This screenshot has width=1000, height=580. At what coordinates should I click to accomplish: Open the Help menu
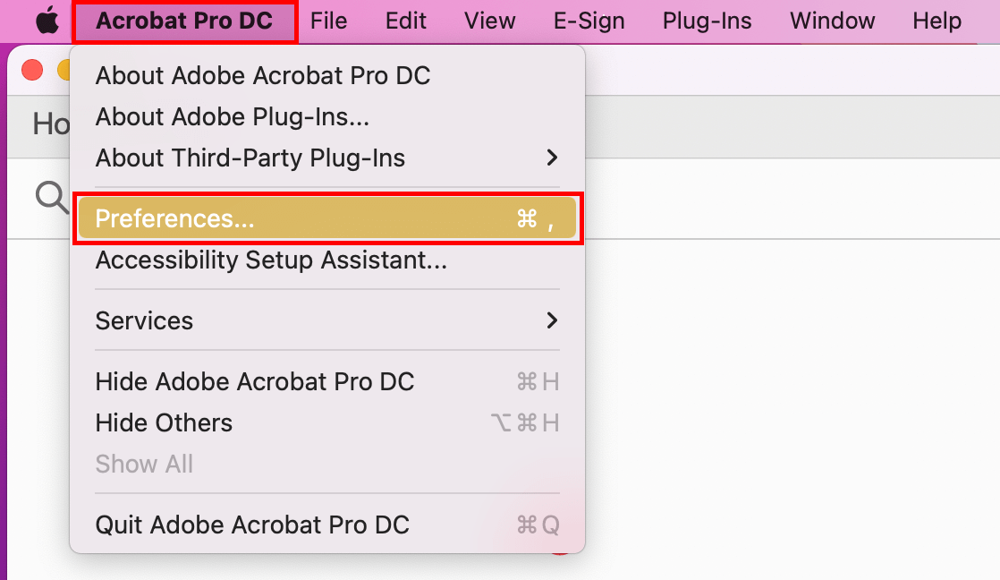(936, 21)
